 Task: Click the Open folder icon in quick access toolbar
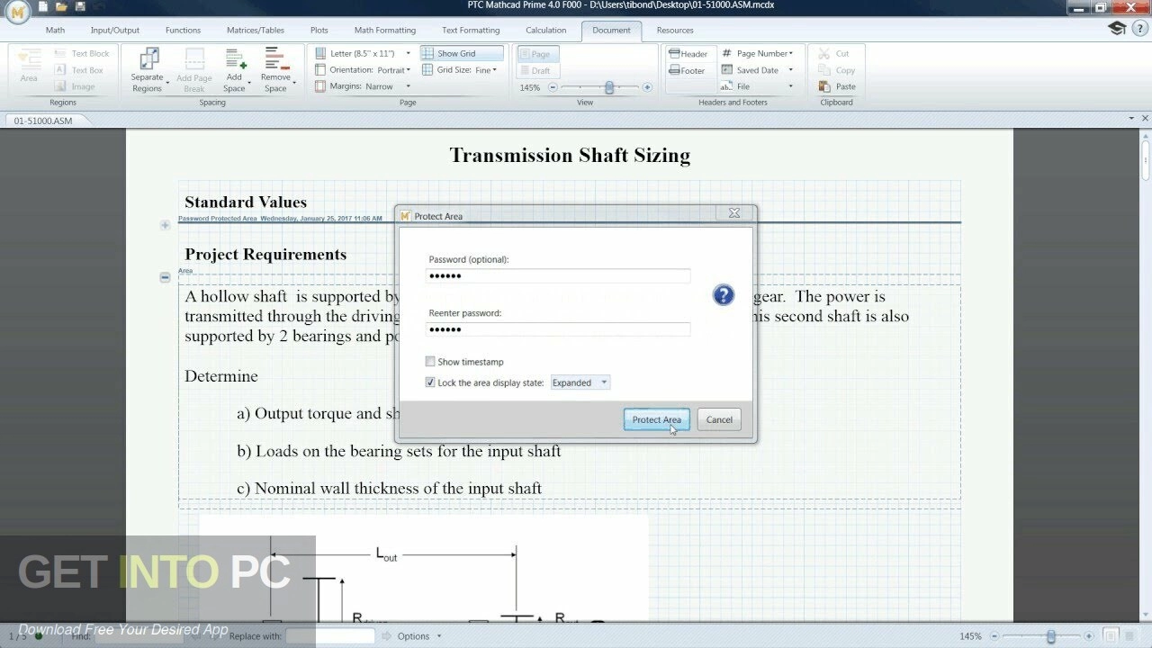point(61,6)
